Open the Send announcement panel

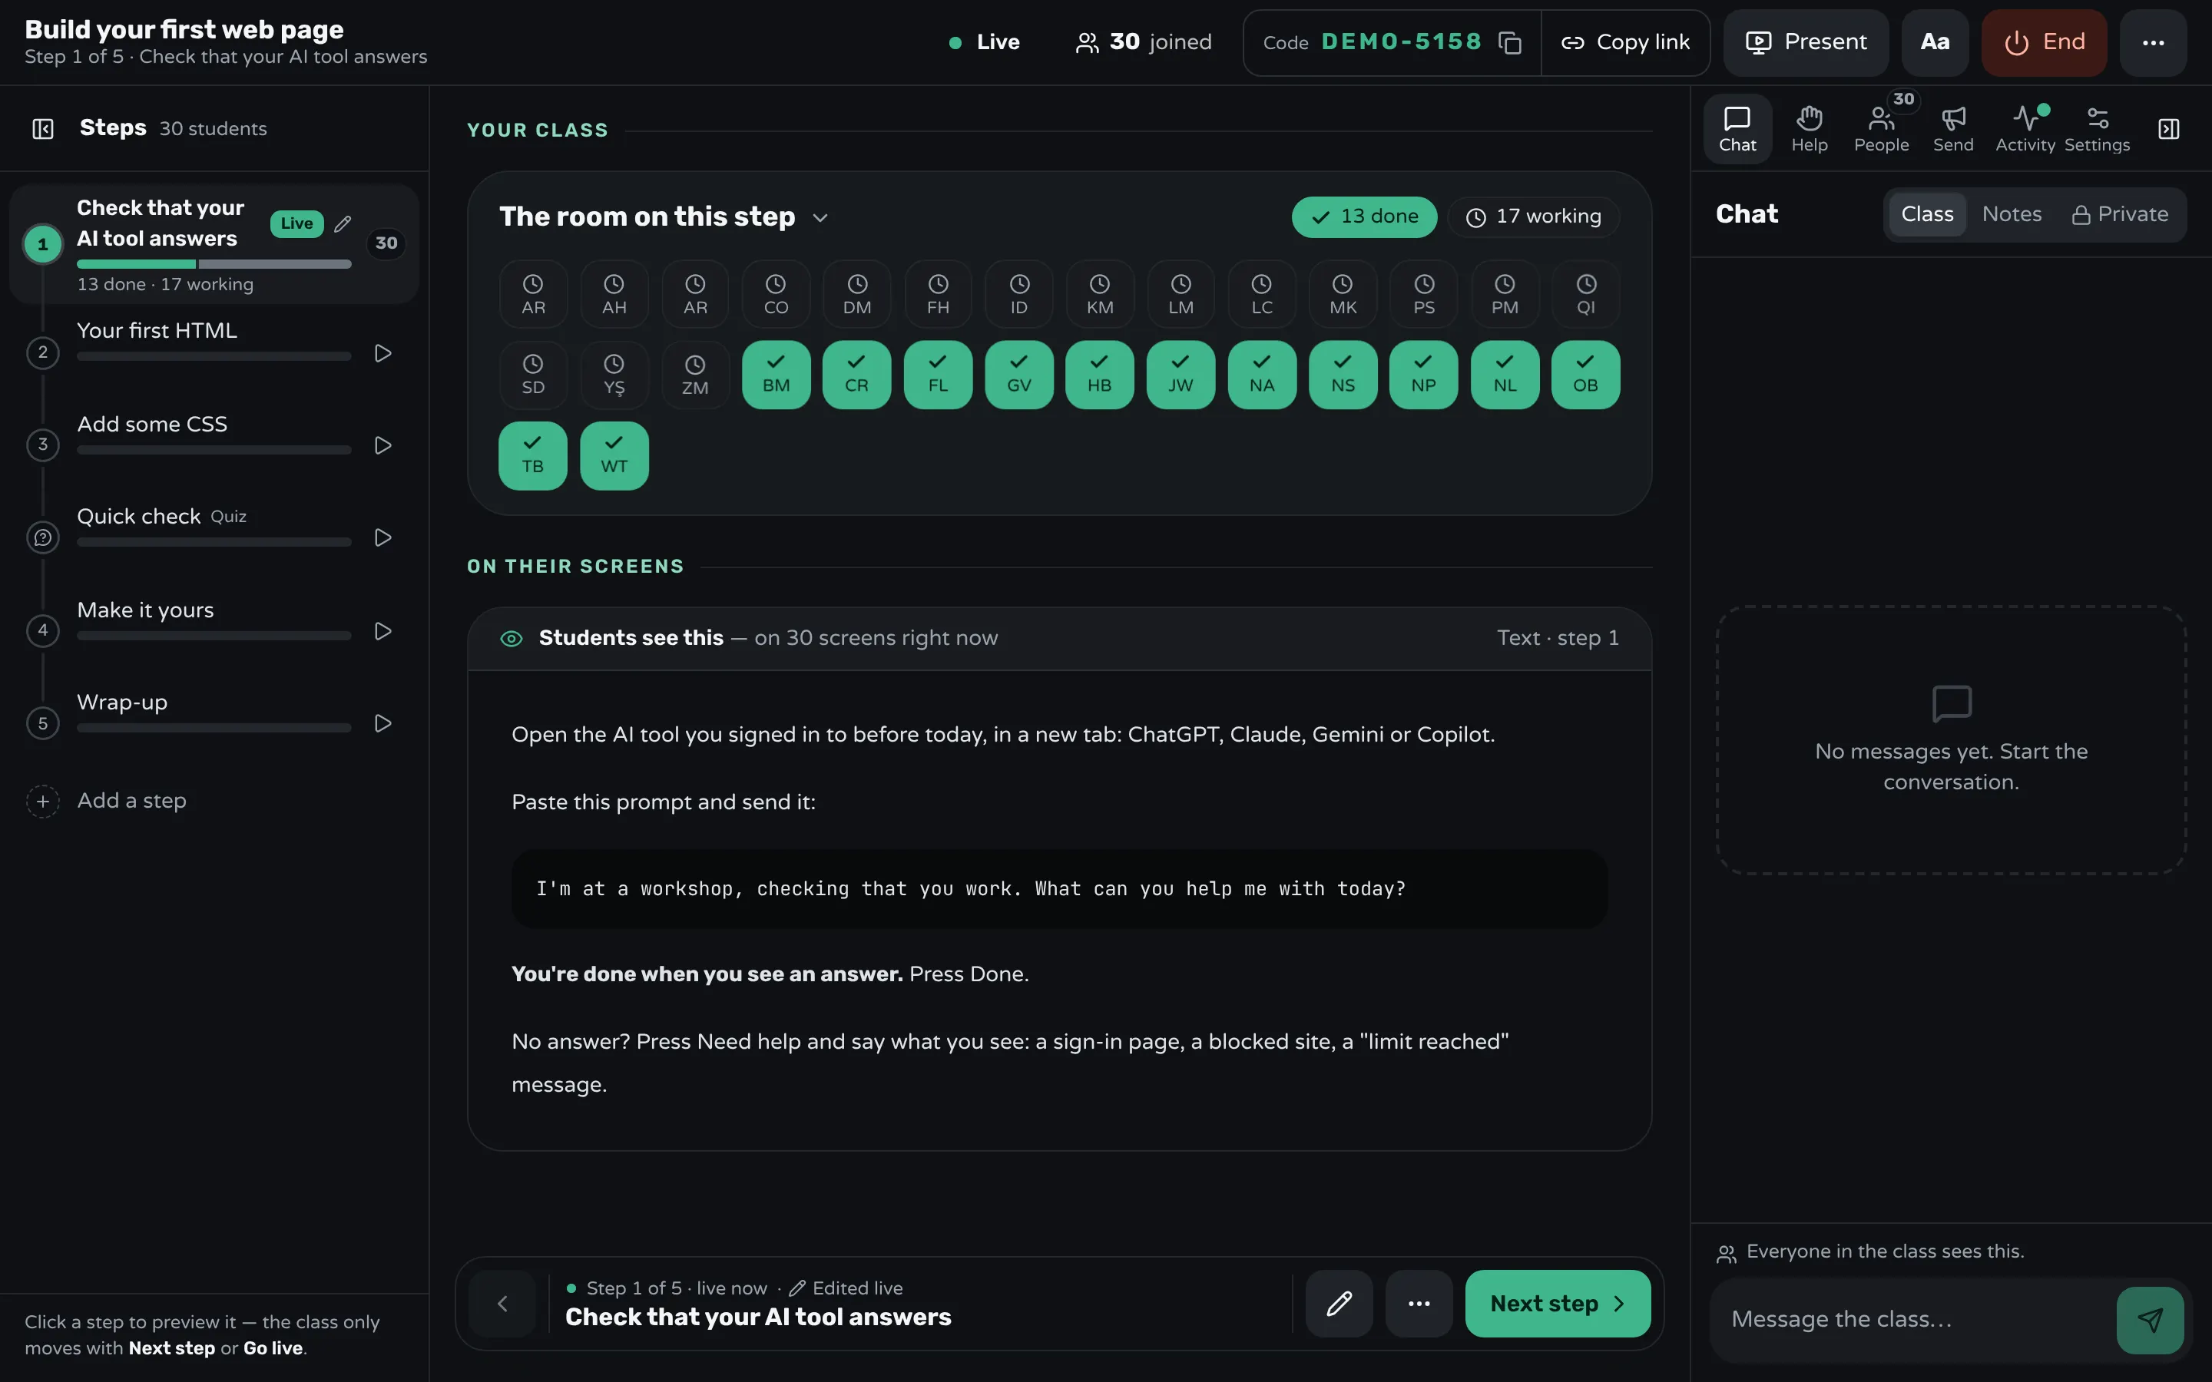1953,129
